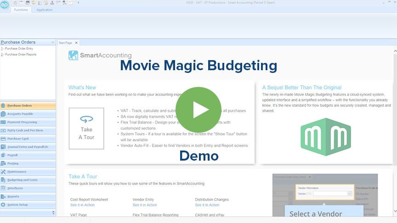Click the green video play button
Screen dimensions: 397x223
(x=198, y=110)
